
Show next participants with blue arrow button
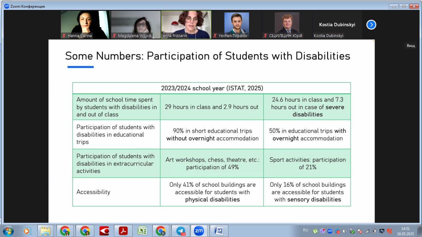[x=371, y=25]
